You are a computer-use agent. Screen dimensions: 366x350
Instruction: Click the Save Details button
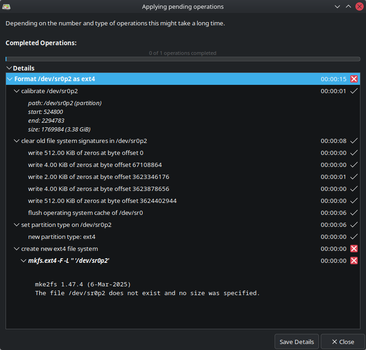[297, 342]
